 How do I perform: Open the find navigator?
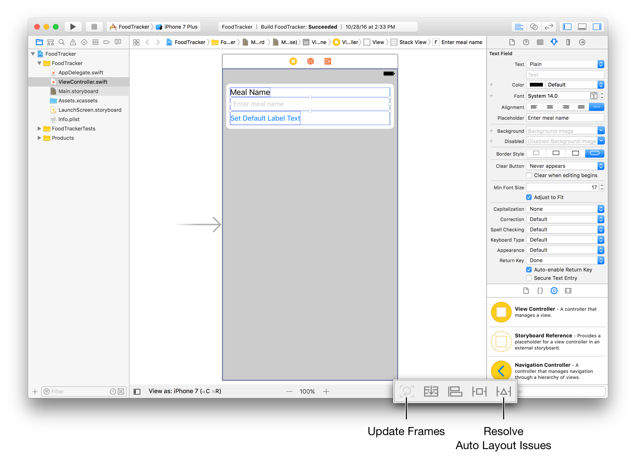pyautogui.click(x=62, y=42)
